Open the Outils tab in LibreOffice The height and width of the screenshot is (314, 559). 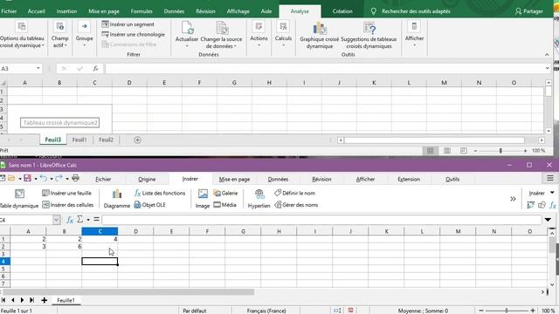click(452, 179)
